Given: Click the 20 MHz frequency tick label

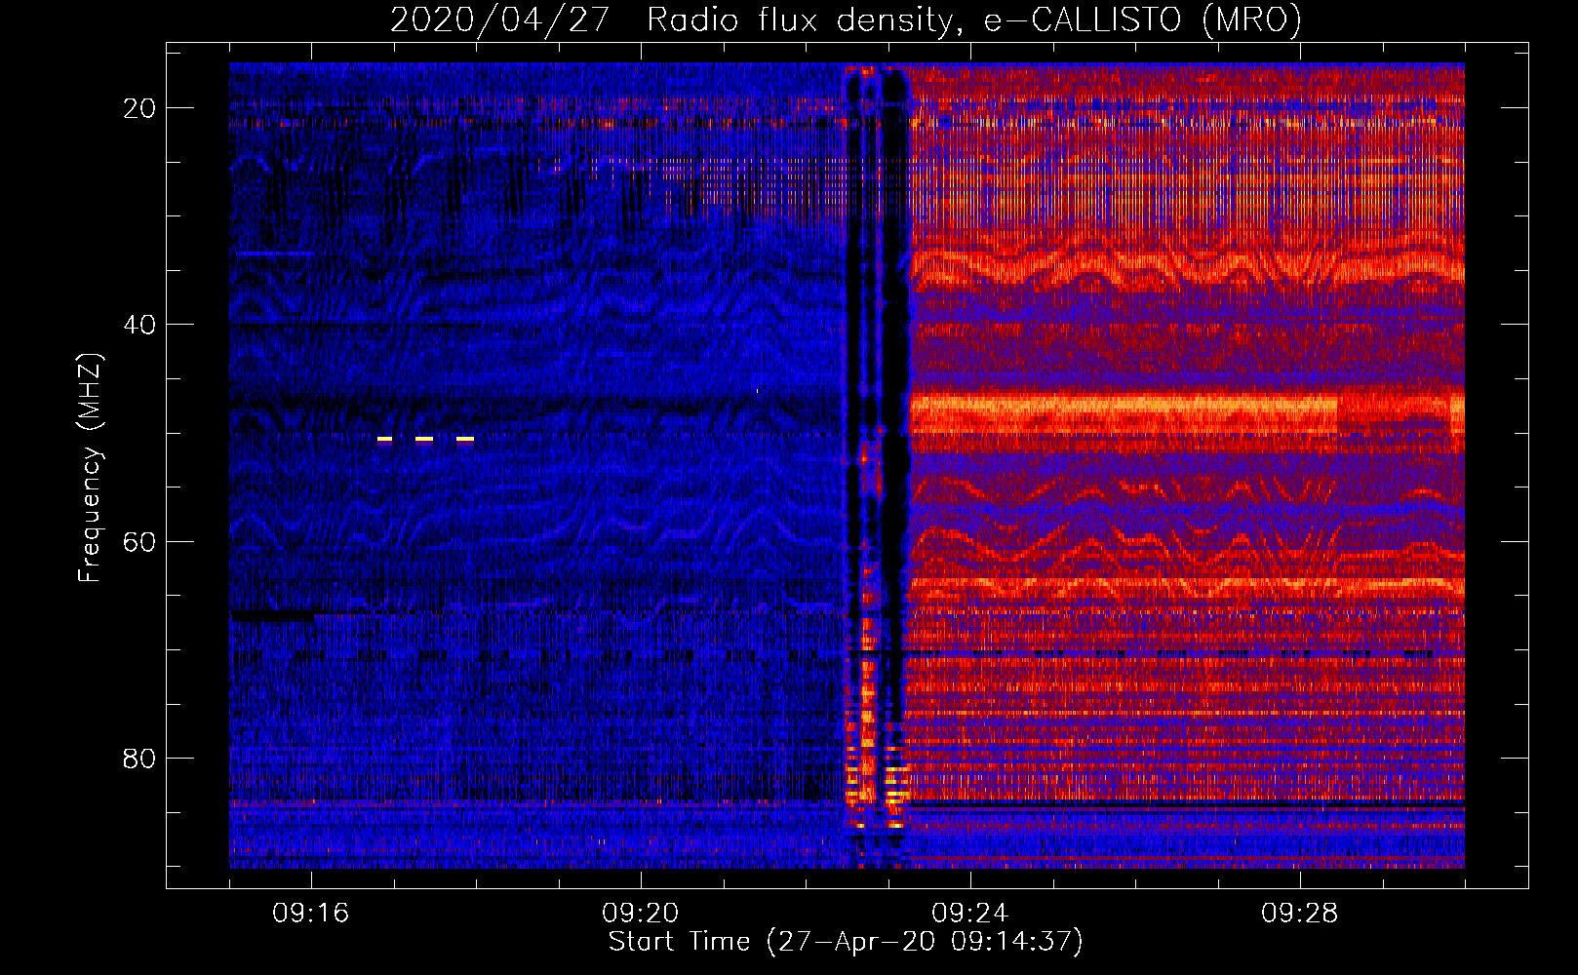Looking at the screenshot, I should [139, 108].
